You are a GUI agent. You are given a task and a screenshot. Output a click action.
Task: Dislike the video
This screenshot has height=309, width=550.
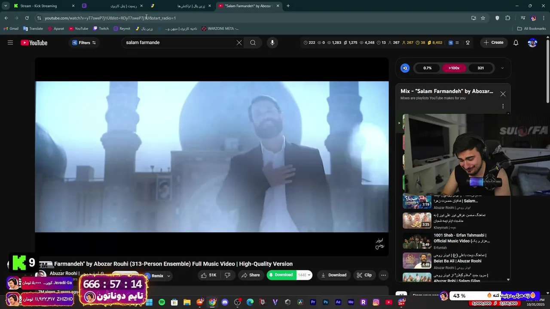[227, 275]
